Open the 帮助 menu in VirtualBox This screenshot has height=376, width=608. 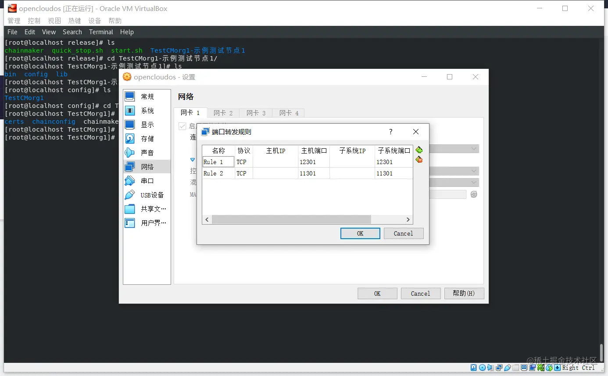(x=115, y=21)
